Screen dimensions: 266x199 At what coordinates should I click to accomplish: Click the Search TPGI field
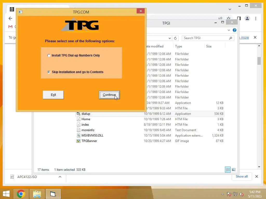(208, 38)
